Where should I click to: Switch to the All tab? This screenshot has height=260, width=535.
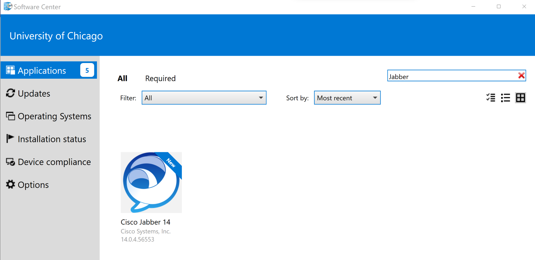(x=122, y=78)
